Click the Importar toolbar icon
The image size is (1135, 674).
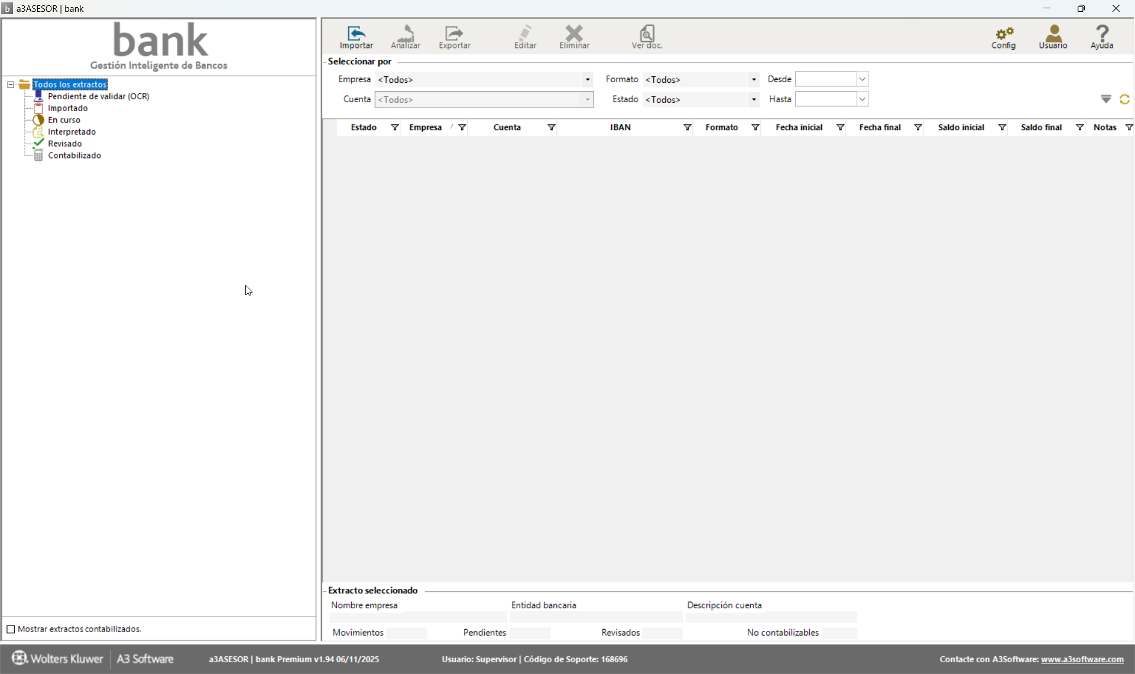[x=356, y=37]
